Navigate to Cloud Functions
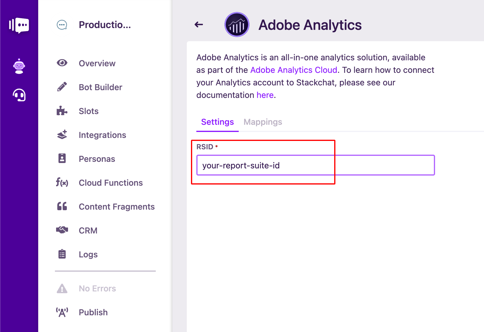 point(111,183)
